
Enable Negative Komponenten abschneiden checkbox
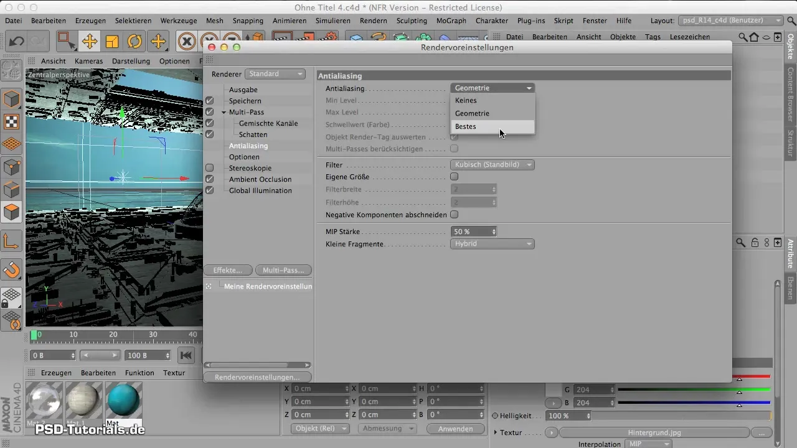coord(455,215)
